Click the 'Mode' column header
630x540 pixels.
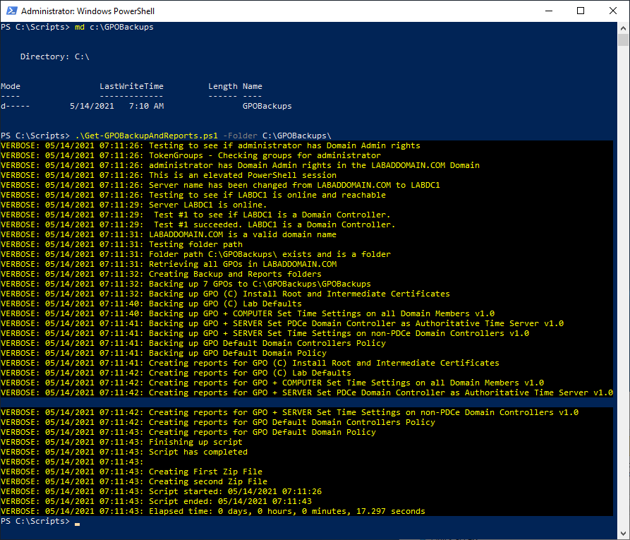pyautogui.click(x=11, y=86)
